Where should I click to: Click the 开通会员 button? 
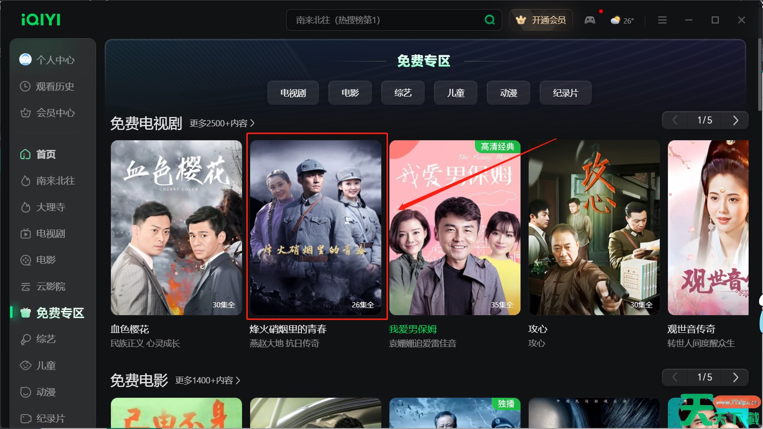541,20
